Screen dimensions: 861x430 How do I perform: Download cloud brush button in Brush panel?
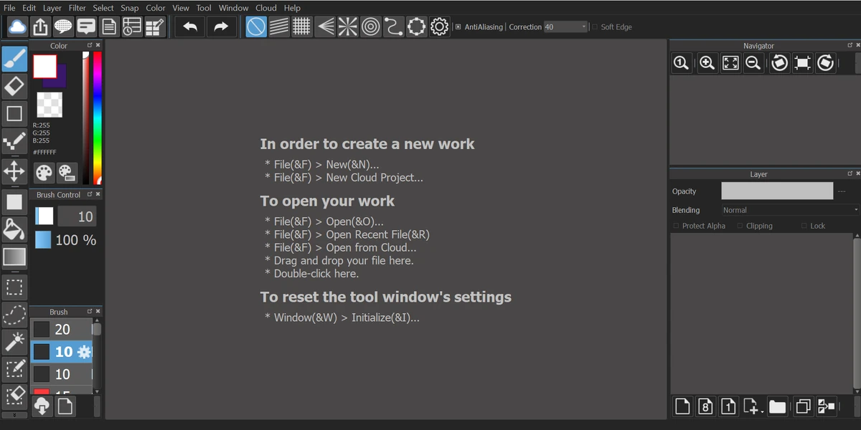point(42,406)
